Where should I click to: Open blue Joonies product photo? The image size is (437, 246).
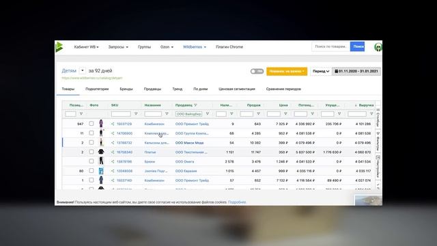click(x=101, y=171)
